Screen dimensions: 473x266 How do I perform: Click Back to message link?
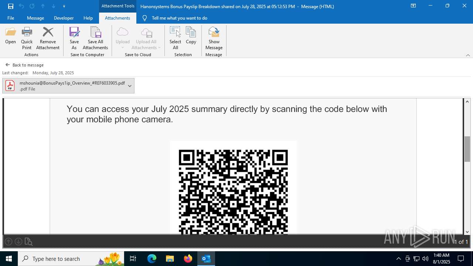pyautogui.click(x=24, y=65)
